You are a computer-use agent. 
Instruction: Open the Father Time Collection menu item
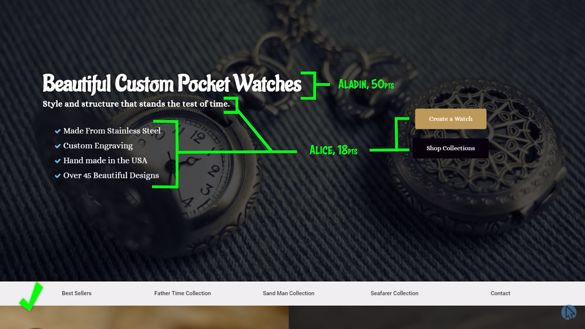click(182, 293)
